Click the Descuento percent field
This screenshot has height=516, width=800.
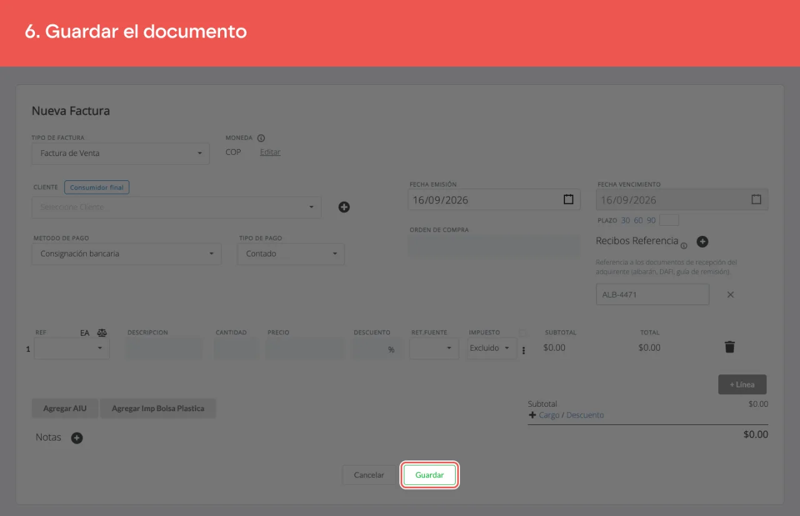[x=376, y=348]
